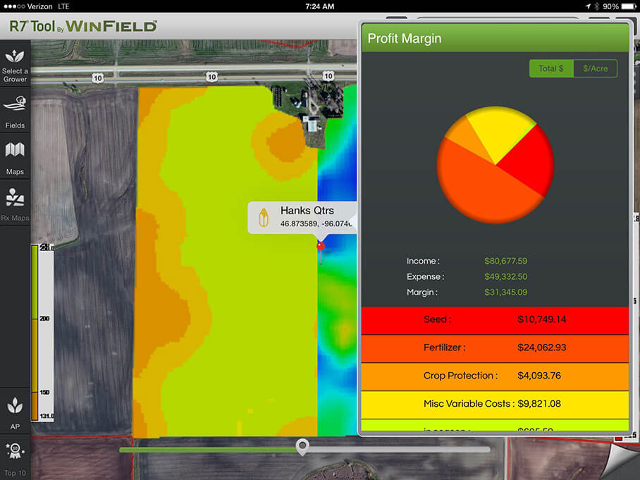This screenshot has width=640, height=480.
Task: Select the Seed cost row
Action: pyautogui.click(x=494, y=320)
